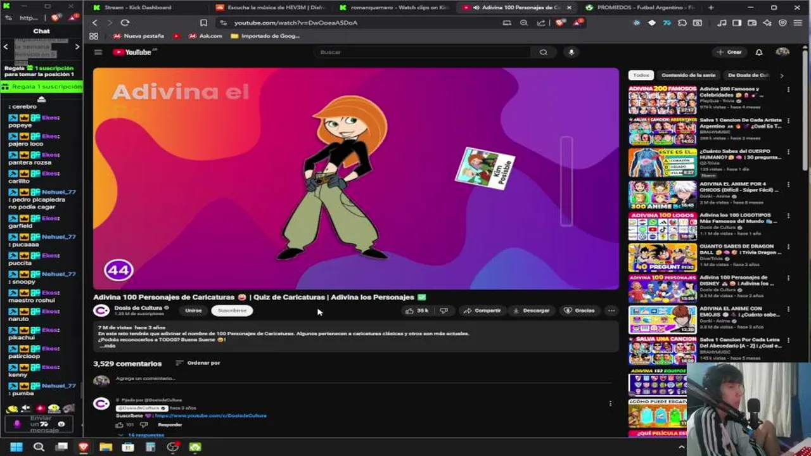
Task: Select the Contenido de la serie chip
Action: (x=688, y=75)
